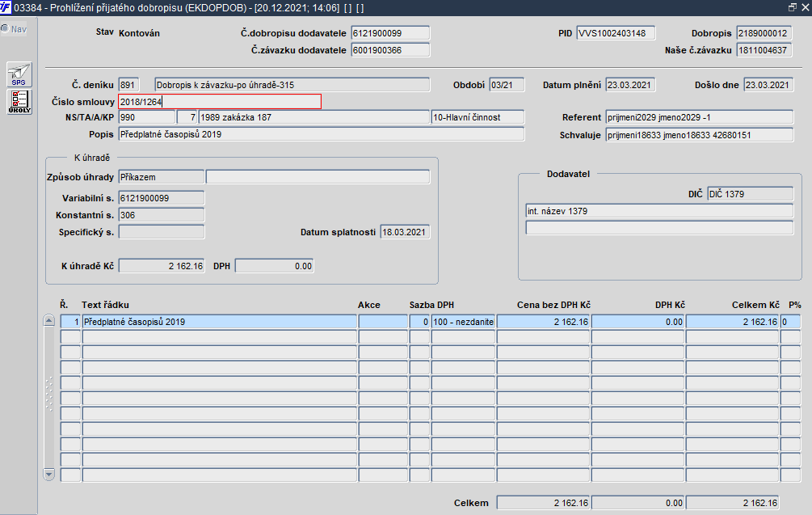Image resolution: width=812 pixels, height=515 pixels.
Task: Click the Celkem DPH total 0.00 field
Action: pyautogui.click(x=638, y=503)
